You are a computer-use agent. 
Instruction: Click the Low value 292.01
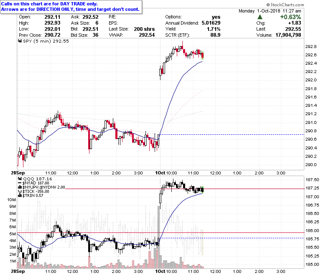52,29
